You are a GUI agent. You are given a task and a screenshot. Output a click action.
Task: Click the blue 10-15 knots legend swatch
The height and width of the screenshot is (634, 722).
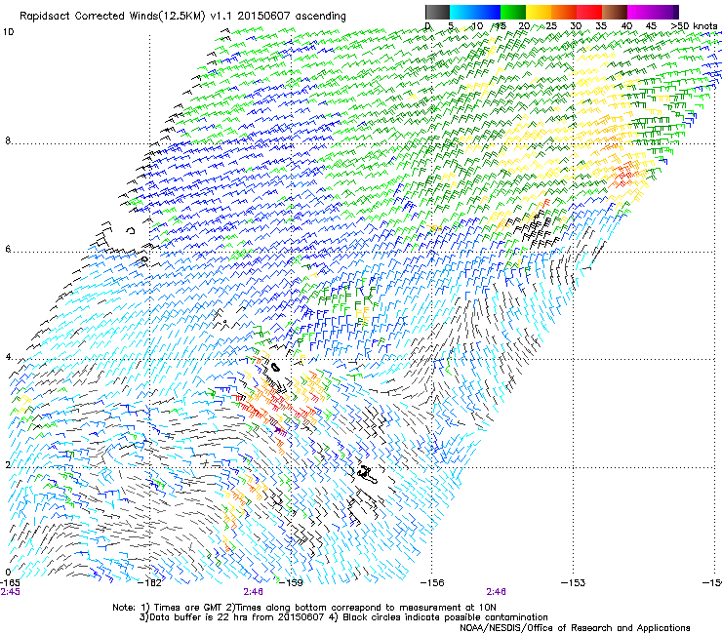[x=488, y=12]
